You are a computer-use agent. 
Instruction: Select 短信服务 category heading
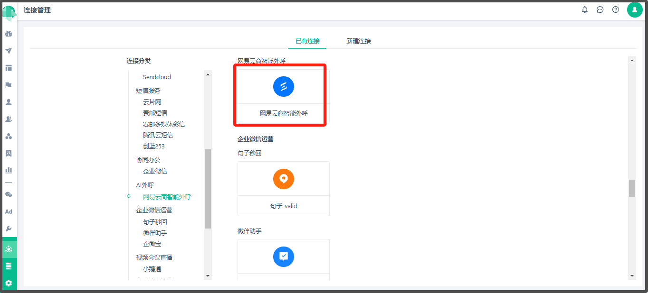click(148, 91)
